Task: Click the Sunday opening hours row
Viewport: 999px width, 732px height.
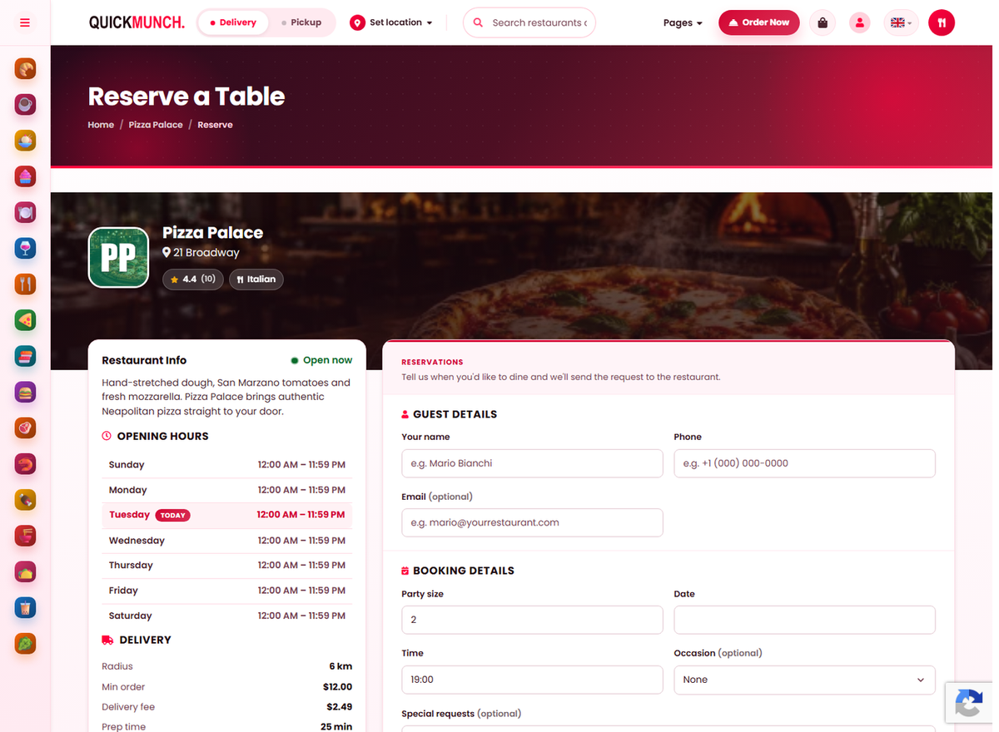Action: coord(227,465)
